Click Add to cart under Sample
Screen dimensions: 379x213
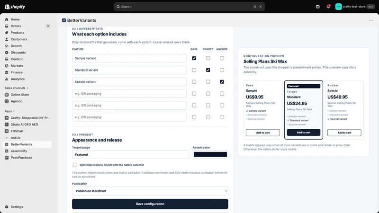pos(263,133)
